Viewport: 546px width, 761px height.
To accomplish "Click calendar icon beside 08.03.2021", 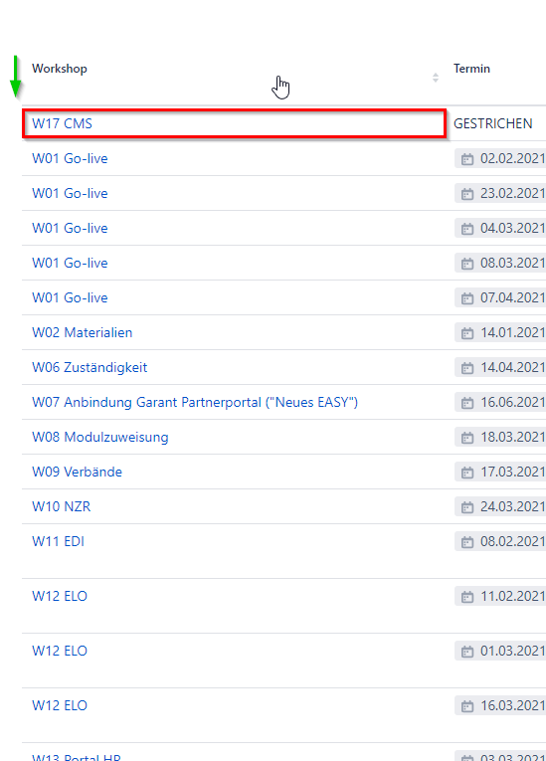I will click(467, 264).
